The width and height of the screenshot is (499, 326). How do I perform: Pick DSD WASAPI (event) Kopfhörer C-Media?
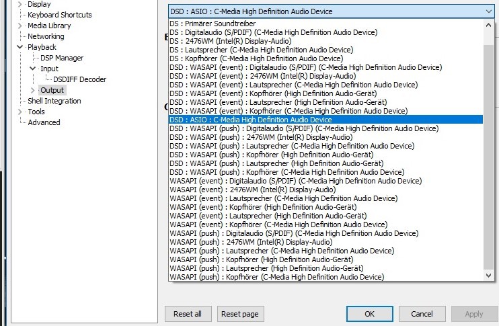[x=325, y=111]
